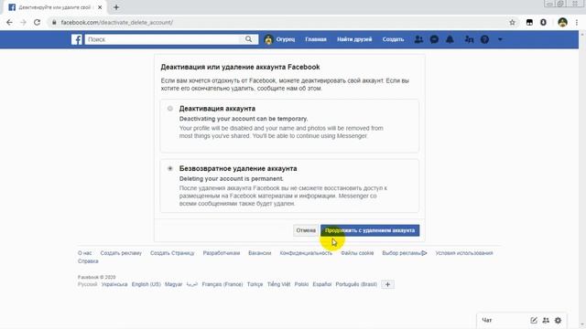Image resolution: width=586 pixels, height=329 pixels.
Task: Add more languages plus button
Action: pyautogui.click(x=387, y=284)
